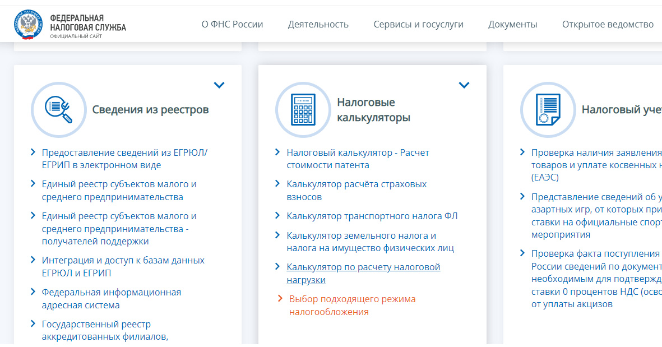The image size is (662, 347).
Task: Click the arrow bullet beside Федеральная информационная адресная
Action: click(33, 292)
